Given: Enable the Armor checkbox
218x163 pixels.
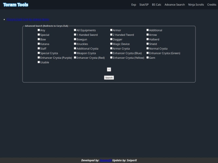Looking at the screenshot, I should point(111,30).
